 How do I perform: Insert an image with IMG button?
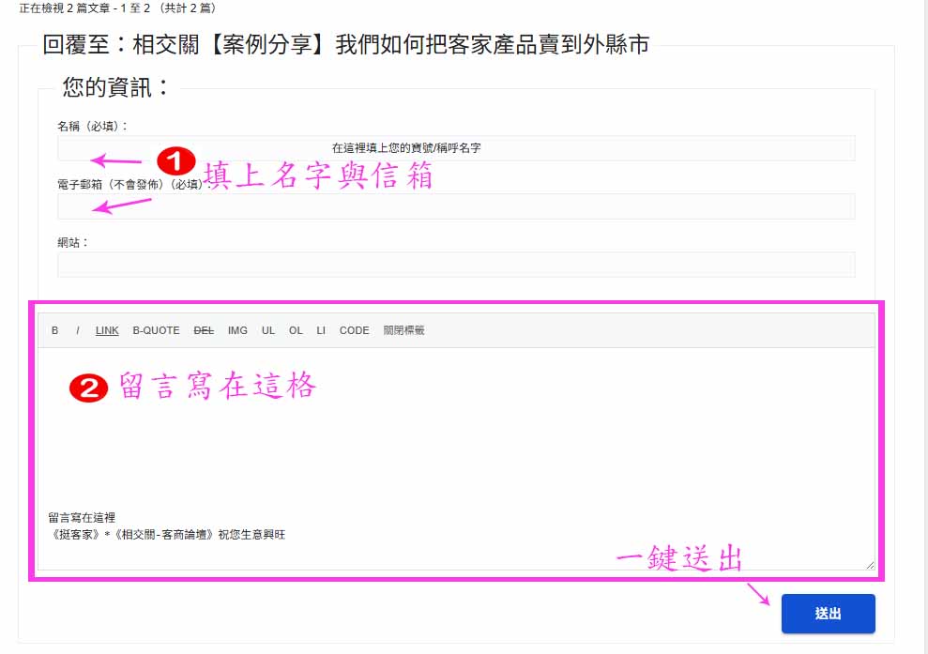coord(237,330)
